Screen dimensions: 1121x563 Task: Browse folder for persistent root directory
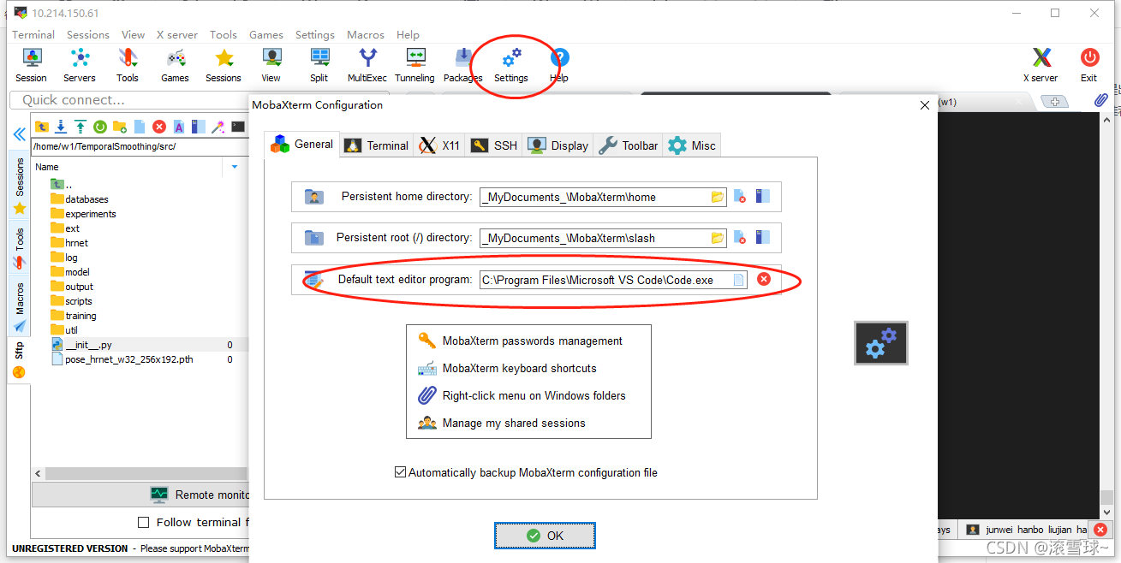tap(718, 238)
